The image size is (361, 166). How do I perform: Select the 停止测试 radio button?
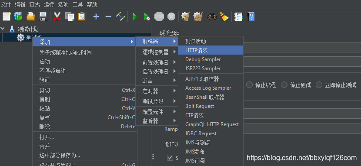284,85
